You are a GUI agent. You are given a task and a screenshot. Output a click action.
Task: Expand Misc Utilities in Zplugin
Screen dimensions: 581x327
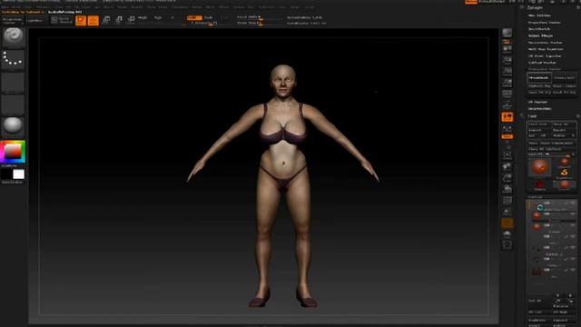pyautogui.click(x=539, y=15)
